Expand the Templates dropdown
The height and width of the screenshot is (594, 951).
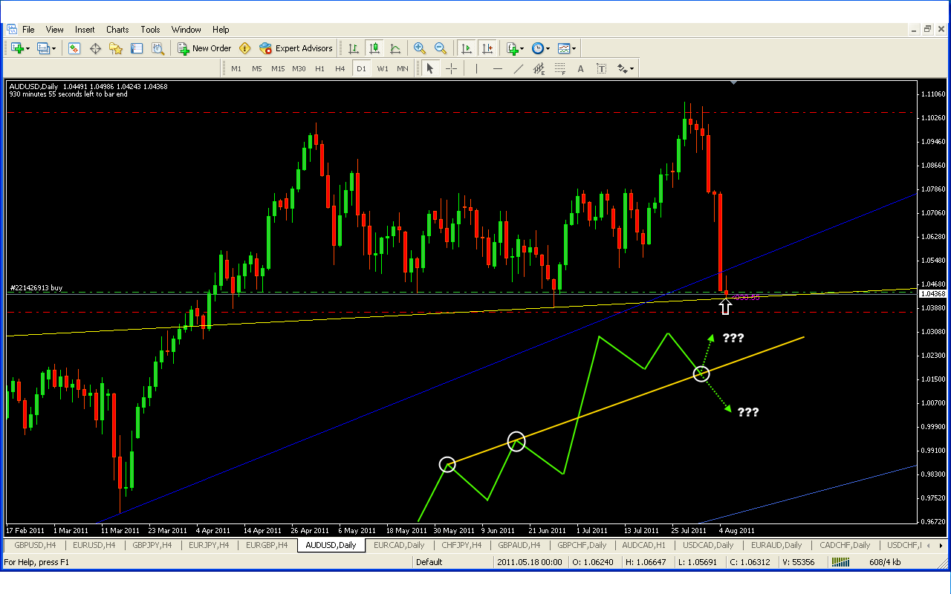574,48
